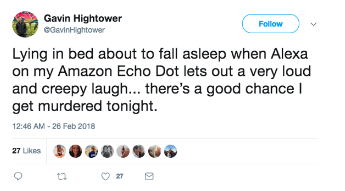This screenshot has width=345, height=191.
Task: Like the tweet with the heart icon
Action: (105, 176)
